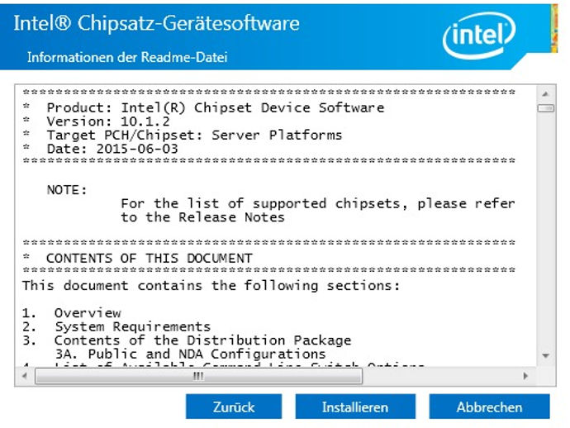Click the 'Date: 2015-06-03' line
The height and width of the screenshot is (428, 570).
(112, 149)
